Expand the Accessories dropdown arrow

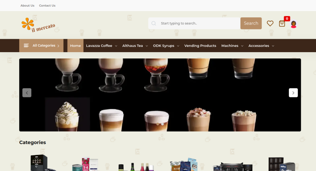273,46
